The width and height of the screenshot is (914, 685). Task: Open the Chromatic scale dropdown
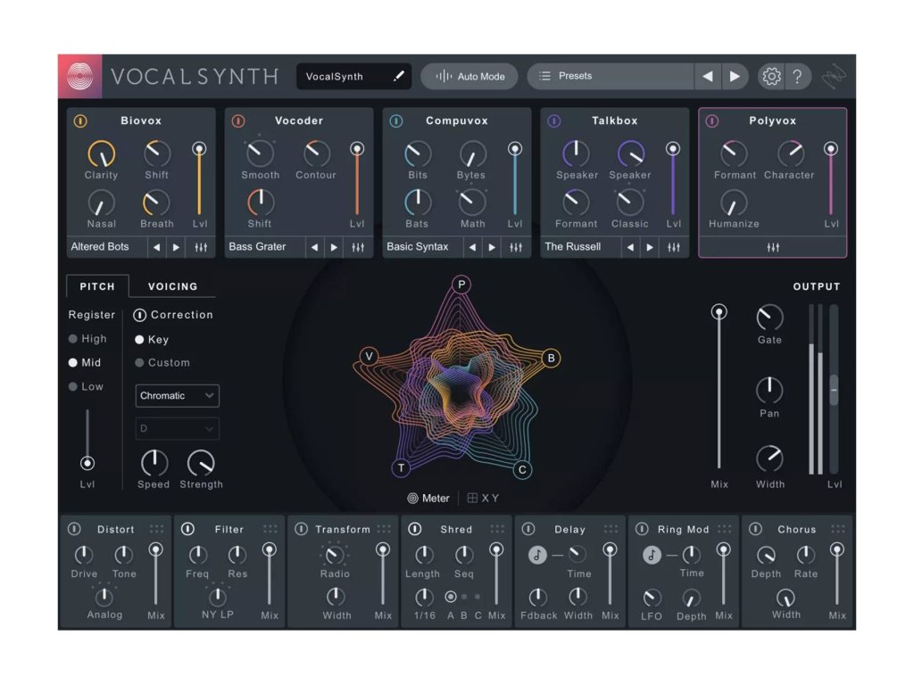[177, 396]
